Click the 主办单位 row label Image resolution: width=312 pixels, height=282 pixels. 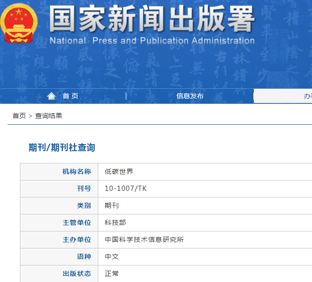(x=77, y=239)
